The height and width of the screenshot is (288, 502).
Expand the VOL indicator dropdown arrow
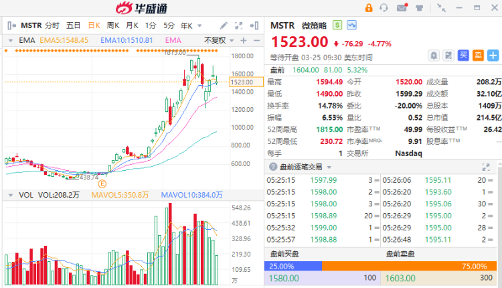[11, 195]
